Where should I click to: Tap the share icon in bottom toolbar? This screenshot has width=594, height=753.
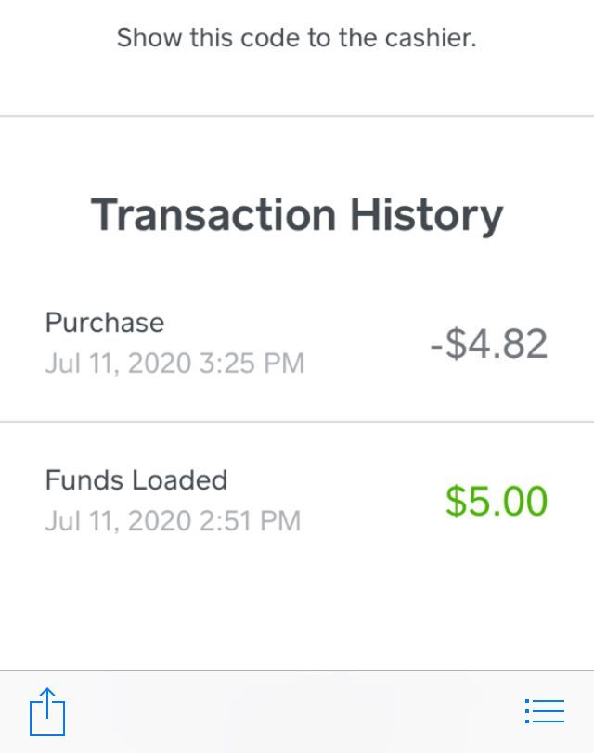[x=47, y=712]
